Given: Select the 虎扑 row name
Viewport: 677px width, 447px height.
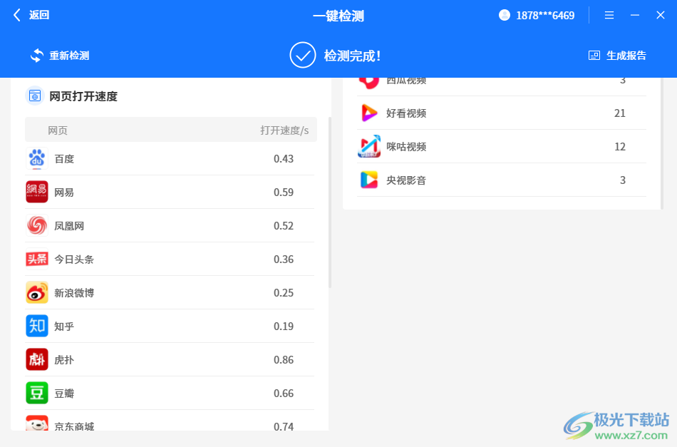Looking at the screenshot, I should pos(64,360).
